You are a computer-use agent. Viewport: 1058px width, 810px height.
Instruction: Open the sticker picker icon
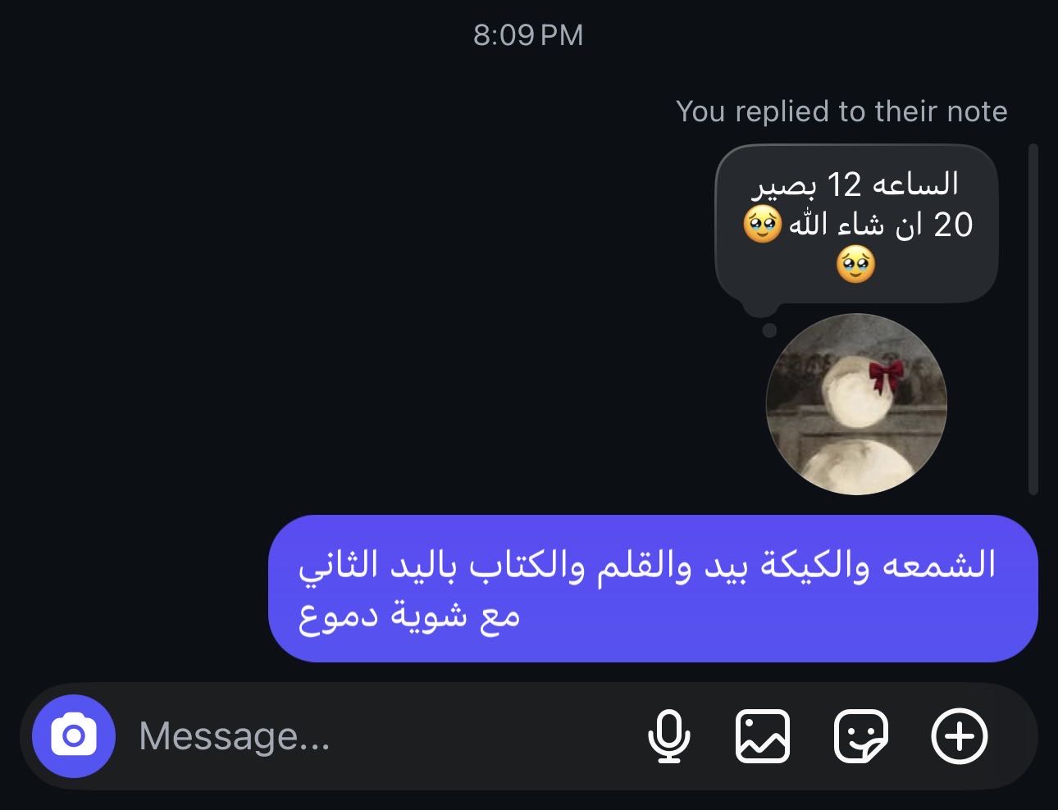pos(860,736)
